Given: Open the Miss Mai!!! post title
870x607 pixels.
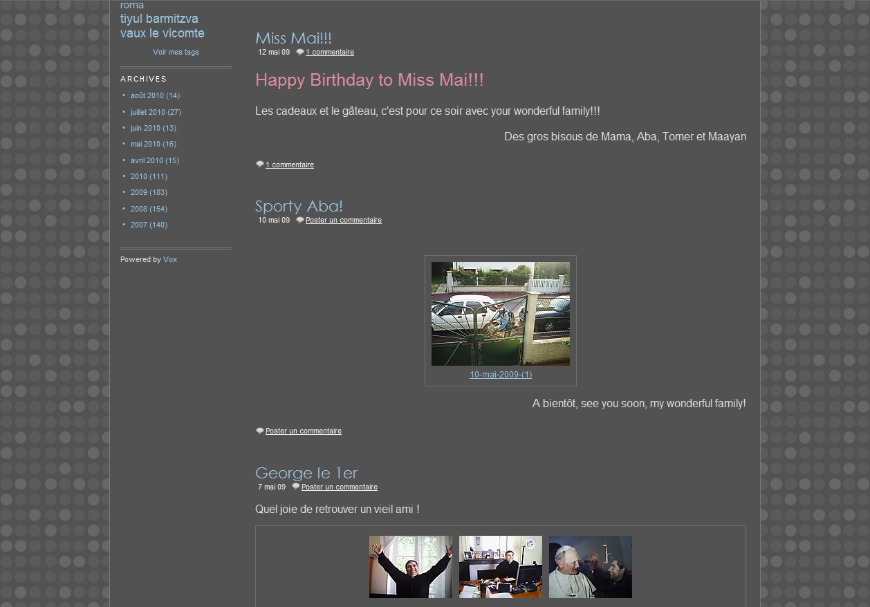Looking at the screenshot, I should 293,38.
